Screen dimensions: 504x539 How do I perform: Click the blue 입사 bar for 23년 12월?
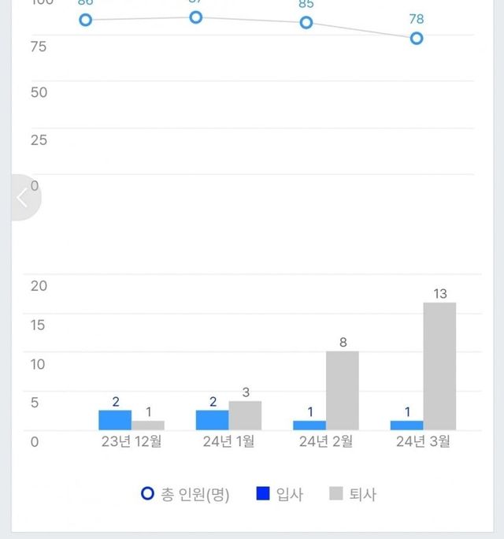(115, 420)
